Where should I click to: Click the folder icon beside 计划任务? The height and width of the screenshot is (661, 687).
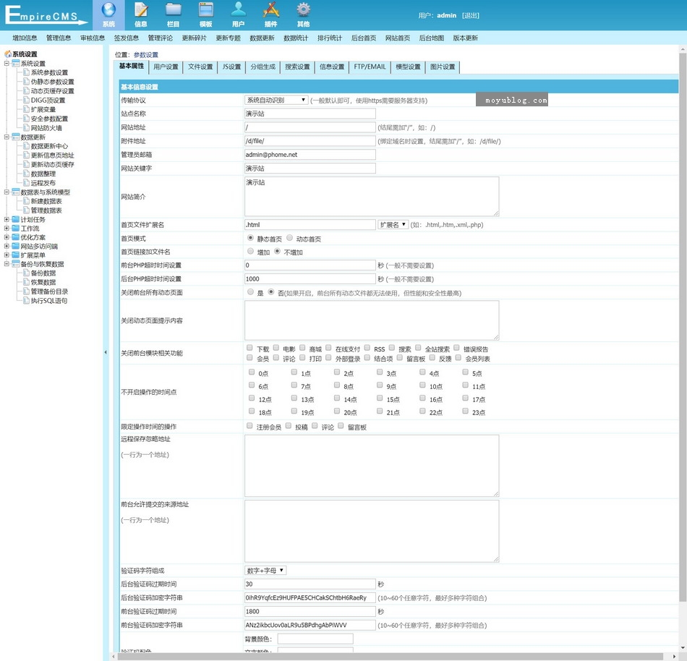(x=16, y=219)
